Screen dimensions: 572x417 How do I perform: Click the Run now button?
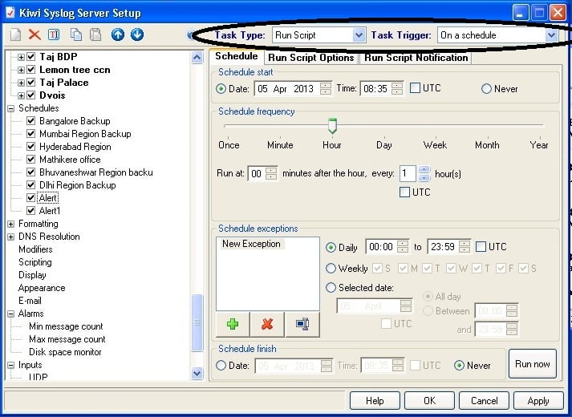[532, 364]
